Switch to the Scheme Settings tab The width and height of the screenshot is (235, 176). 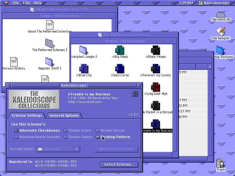point(27,115)
